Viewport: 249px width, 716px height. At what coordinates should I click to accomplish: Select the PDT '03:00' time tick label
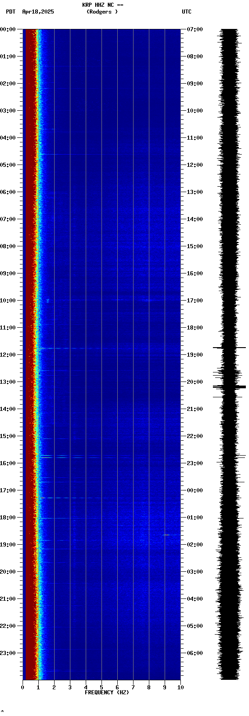(8, 111)
